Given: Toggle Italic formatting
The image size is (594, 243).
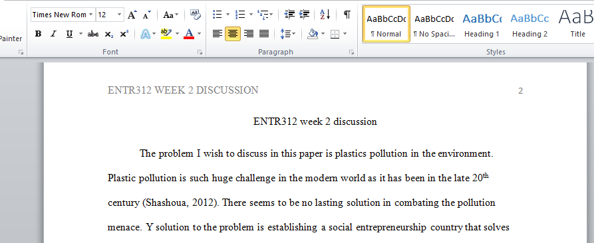Looking at the screenshot, I should tap(53, 34).
